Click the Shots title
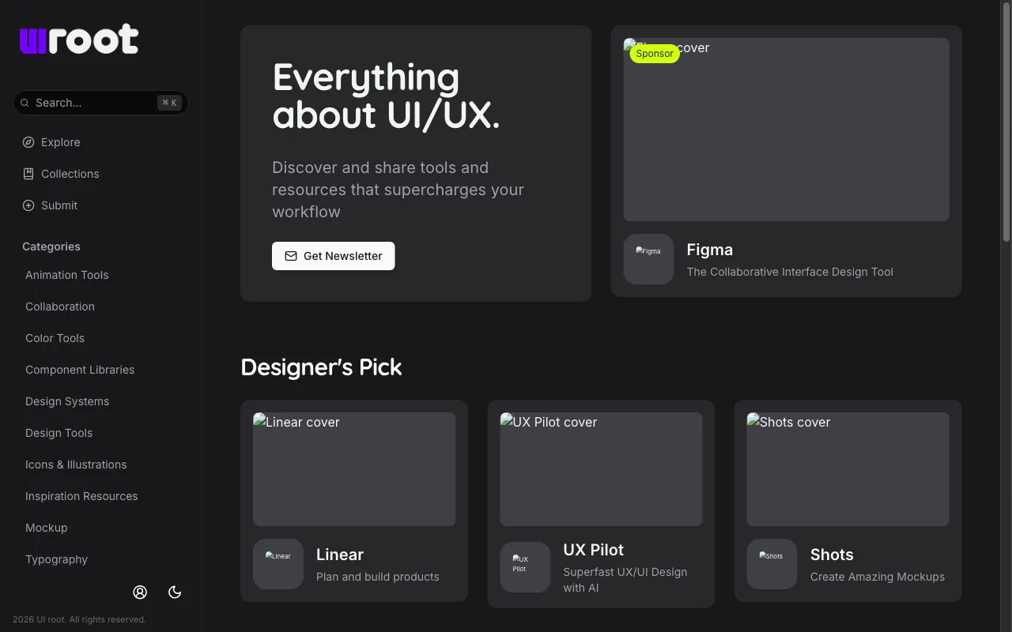1012x632 pixels. pos(832,555)
